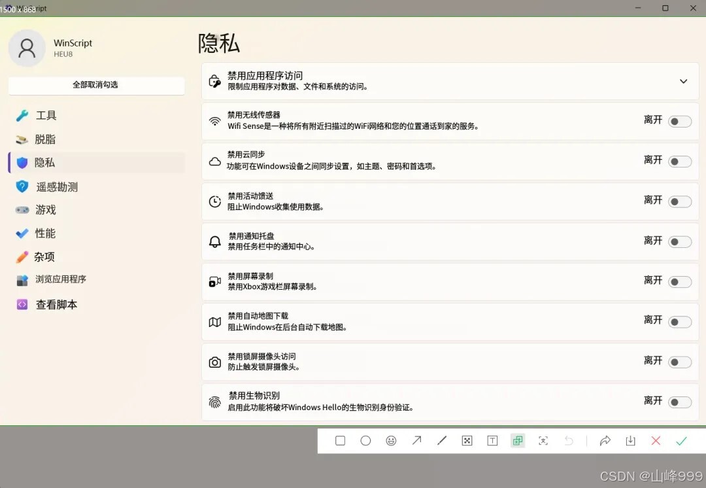706x488 pixels.
Task: Click 防止触发锁屏摄像头 description
Action: tap(264, 367)
